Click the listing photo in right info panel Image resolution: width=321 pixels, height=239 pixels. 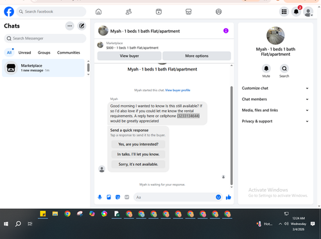click(x=275, y=35)
